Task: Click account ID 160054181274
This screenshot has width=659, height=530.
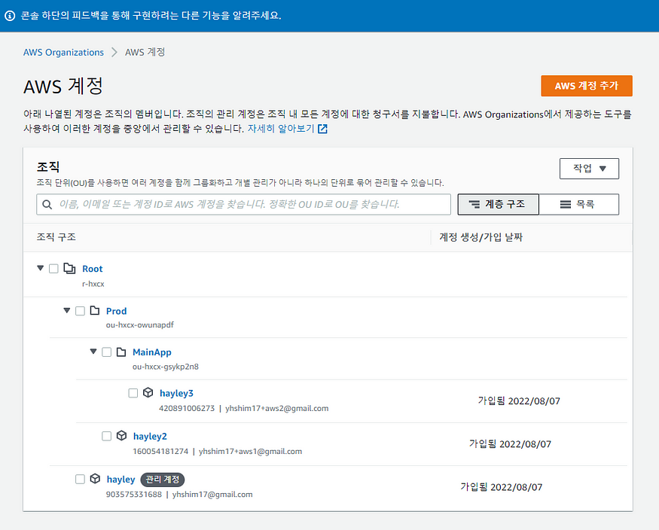Action: coord(160,452)
